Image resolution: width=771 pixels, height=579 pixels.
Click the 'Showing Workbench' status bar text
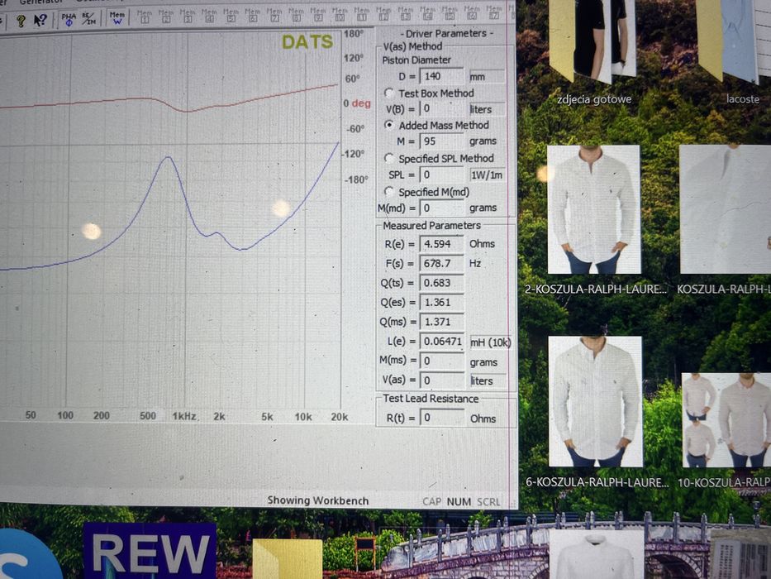click(x=317, y=500)
